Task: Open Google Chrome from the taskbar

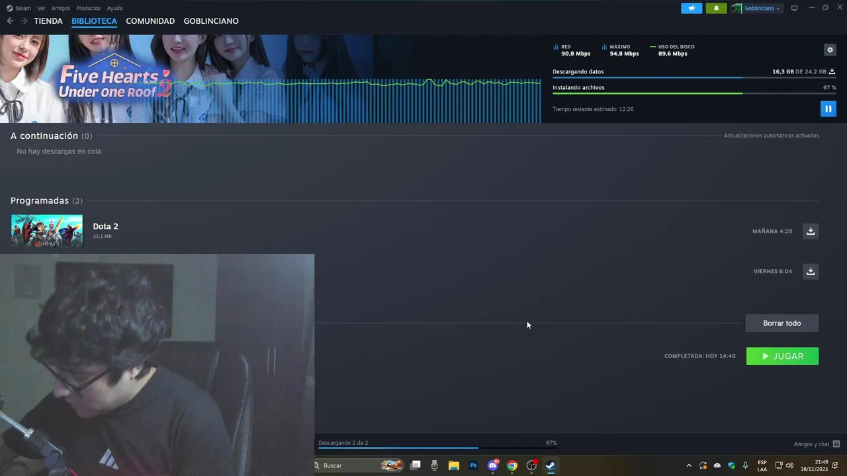Action: 512,465
